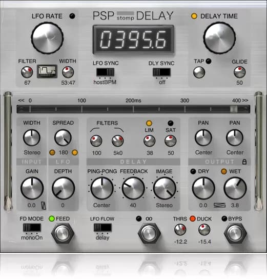Click the OUTPUT lock icon

click(244, 162)
